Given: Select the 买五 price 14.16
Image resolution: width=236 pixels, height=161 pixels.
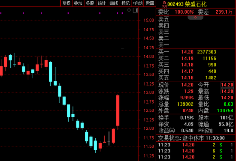Looking at the screenshot, I should point(187,78).
